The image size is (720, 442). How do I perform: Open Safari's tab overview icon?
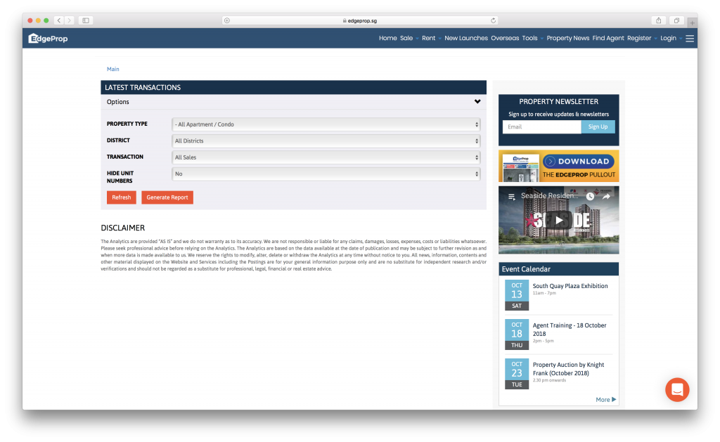[676, 20]
